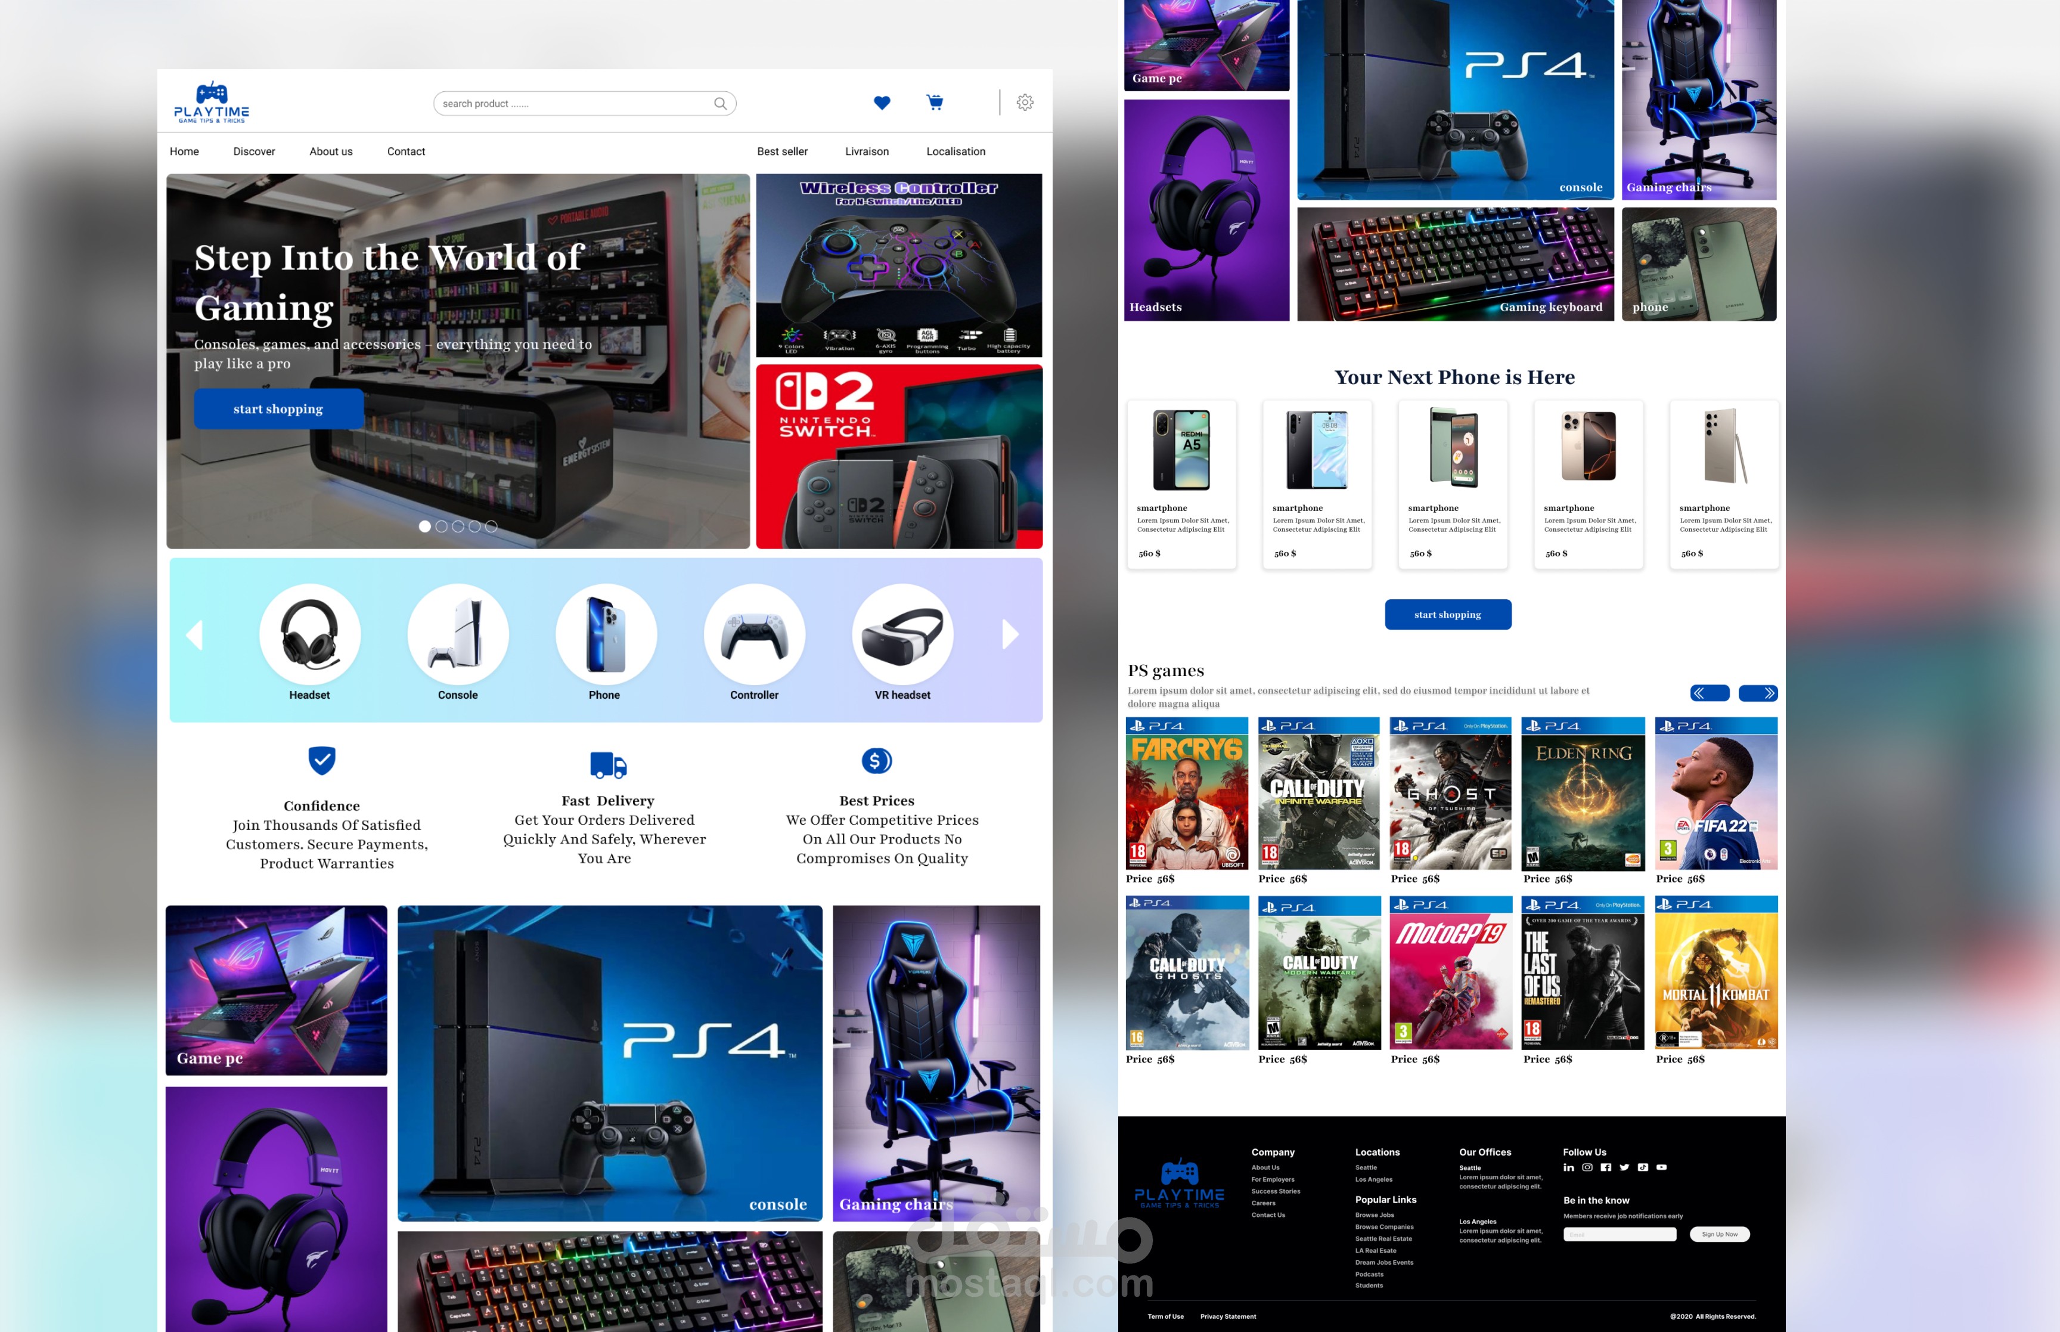Viewport: 2060px width, 1332px height.
Task: Select the first hero slider dot
Action: (x=424, y=526)
